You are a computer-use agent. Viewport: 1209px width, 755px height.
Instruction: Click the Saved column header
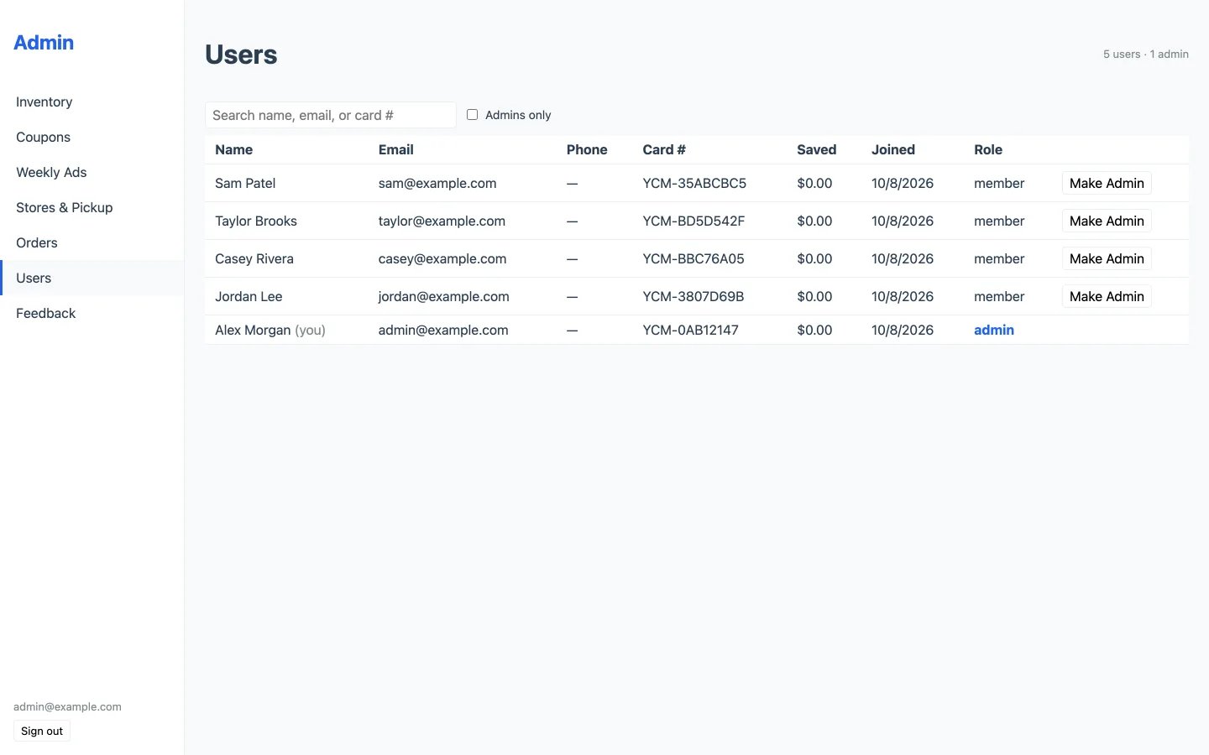(x=816, y=149)
